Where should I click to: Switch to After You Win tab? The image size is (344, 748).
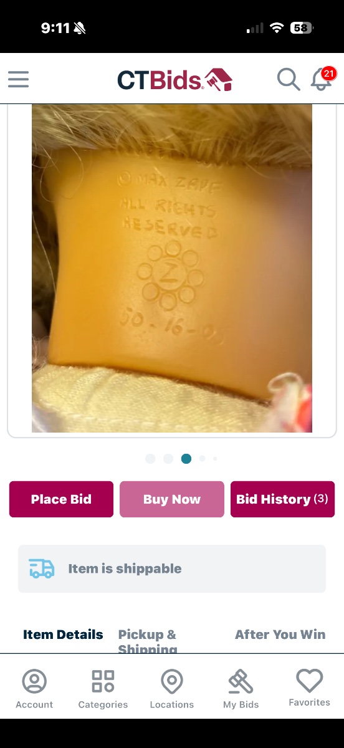[x=280, y=635]
